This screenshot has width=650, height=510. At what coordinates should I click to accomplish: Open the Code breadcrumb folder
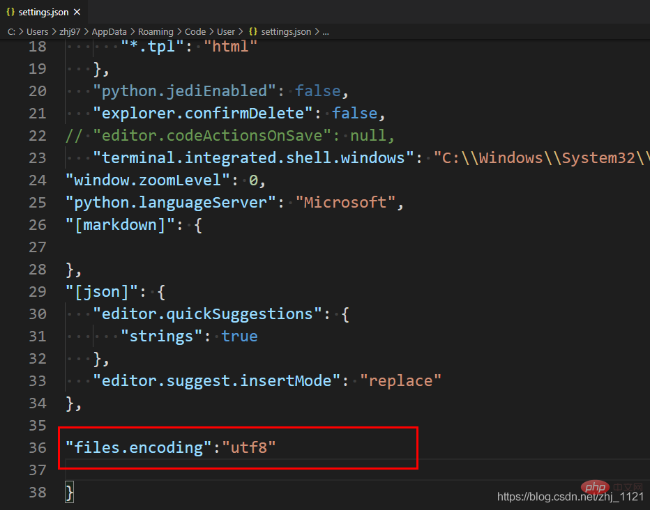point(195,32)
